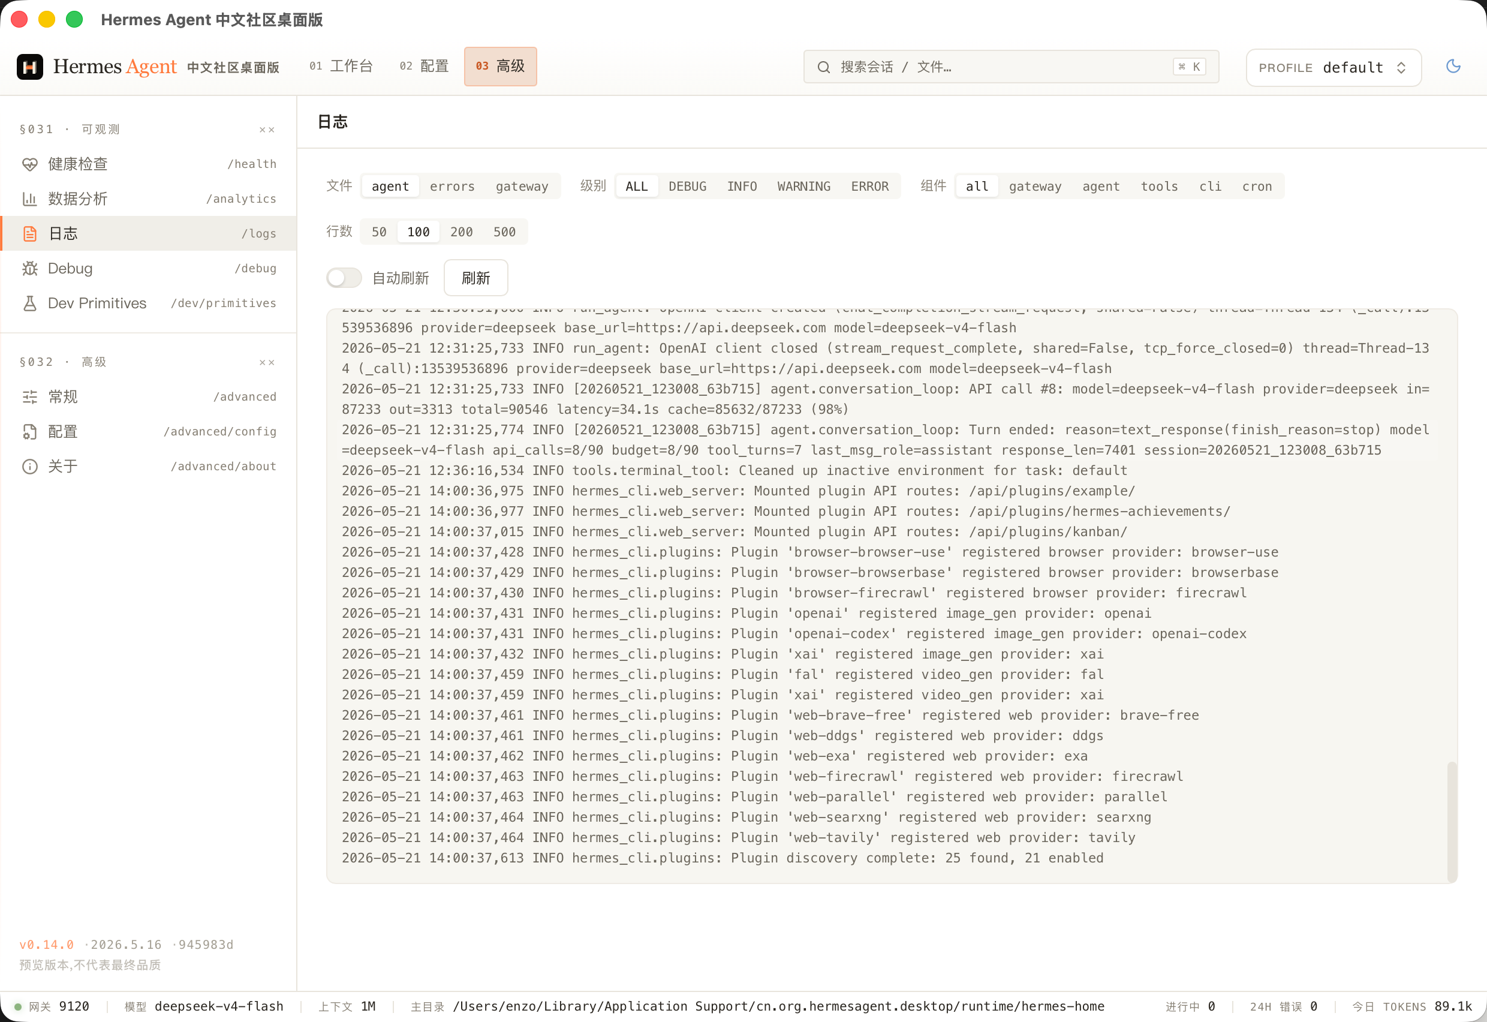1487x1022 pixels.
Task: Click version v0.14.0 label
Action: [x=47, y=945]
